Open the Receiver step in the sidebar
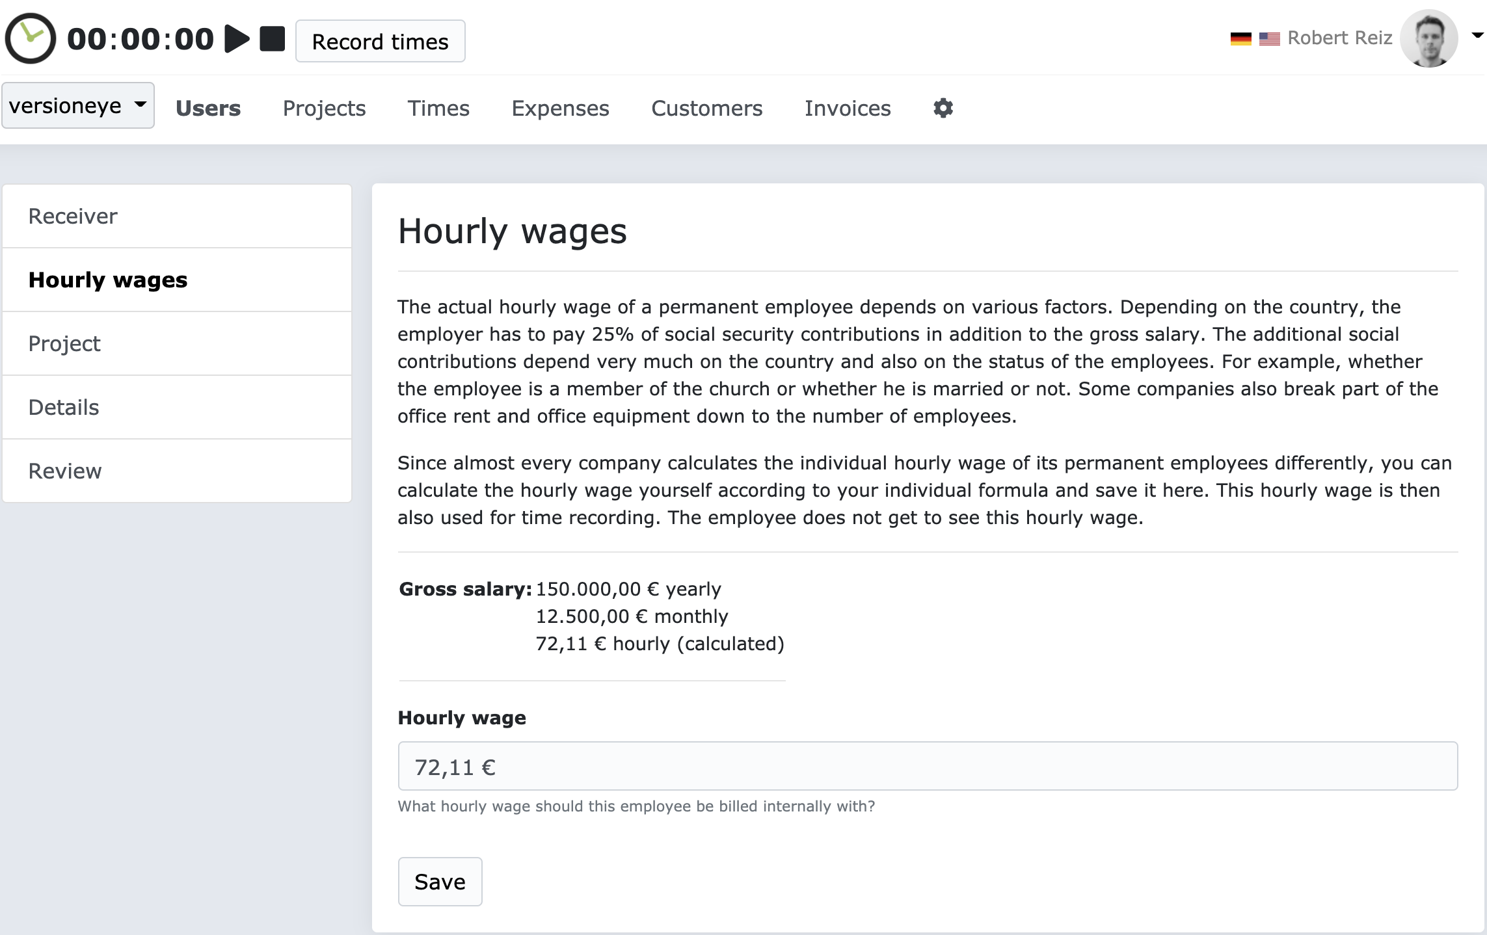 [72, 215]
